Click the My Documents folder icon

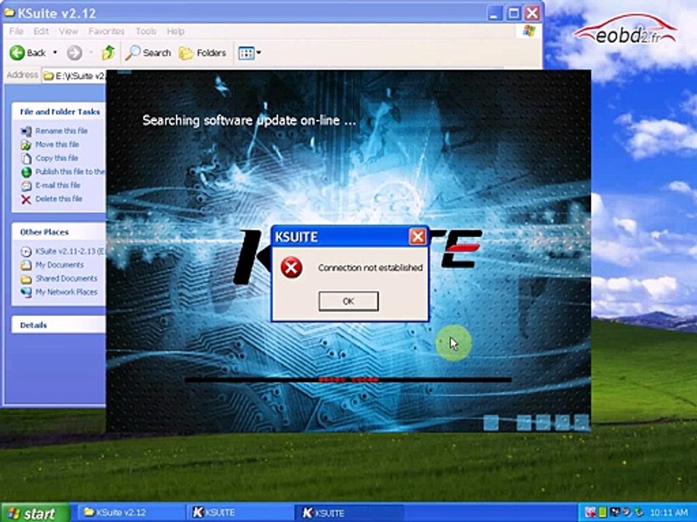click(26, 265)
